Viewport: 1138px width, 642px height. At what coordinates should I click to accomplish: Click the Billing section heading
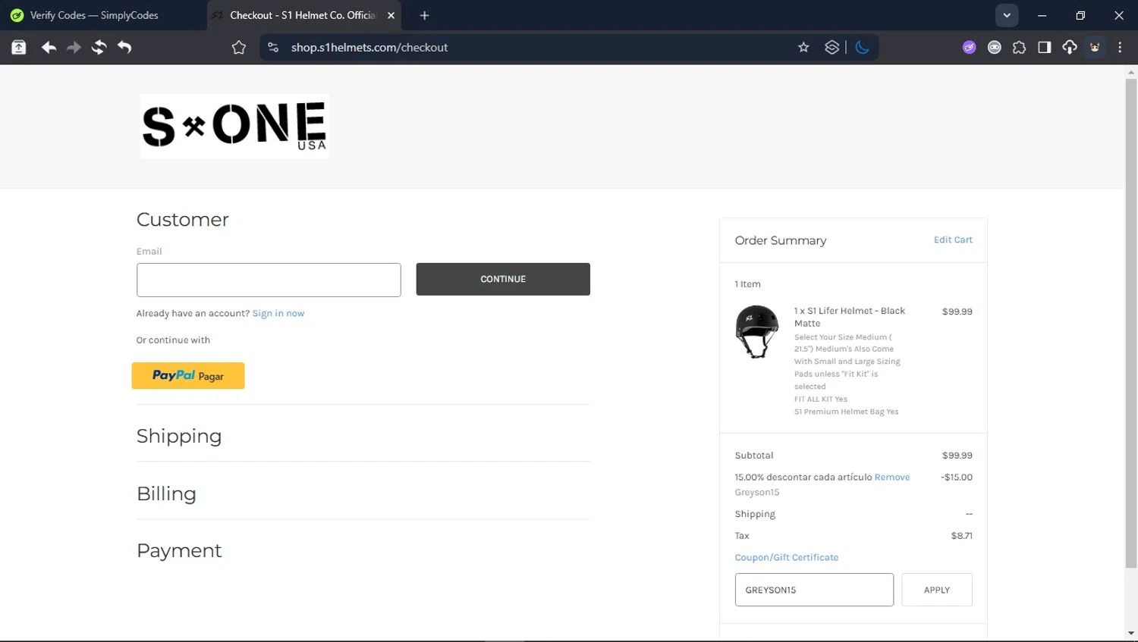[166, 493]
